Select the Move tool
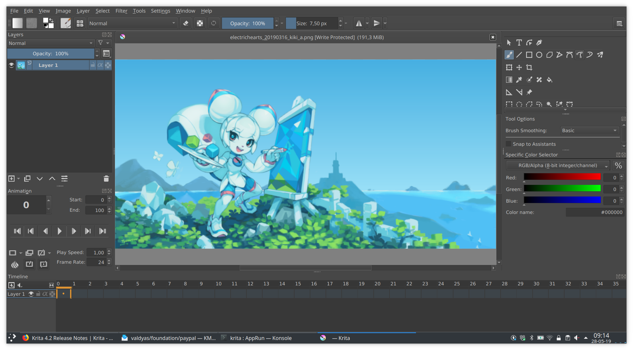The image size is (633, 350). (x=519, y=67)
